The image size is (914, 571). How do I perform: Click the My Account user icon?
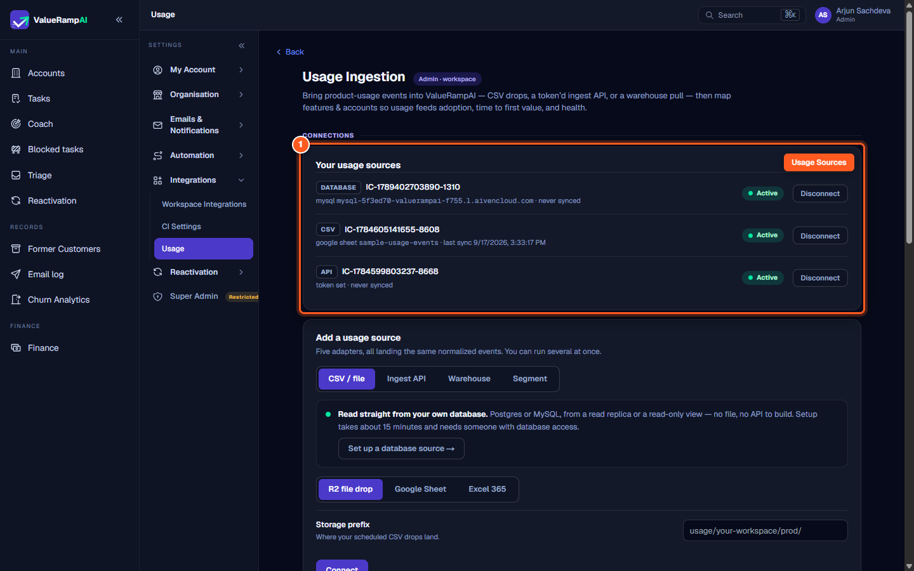pos(157,70)
